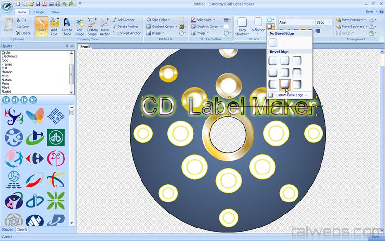The height and width of the screenshot is (241, 385).
Task: Choose the highlighted orange bevel edge style
Action: pyautogui.click(x=285, y=84)
